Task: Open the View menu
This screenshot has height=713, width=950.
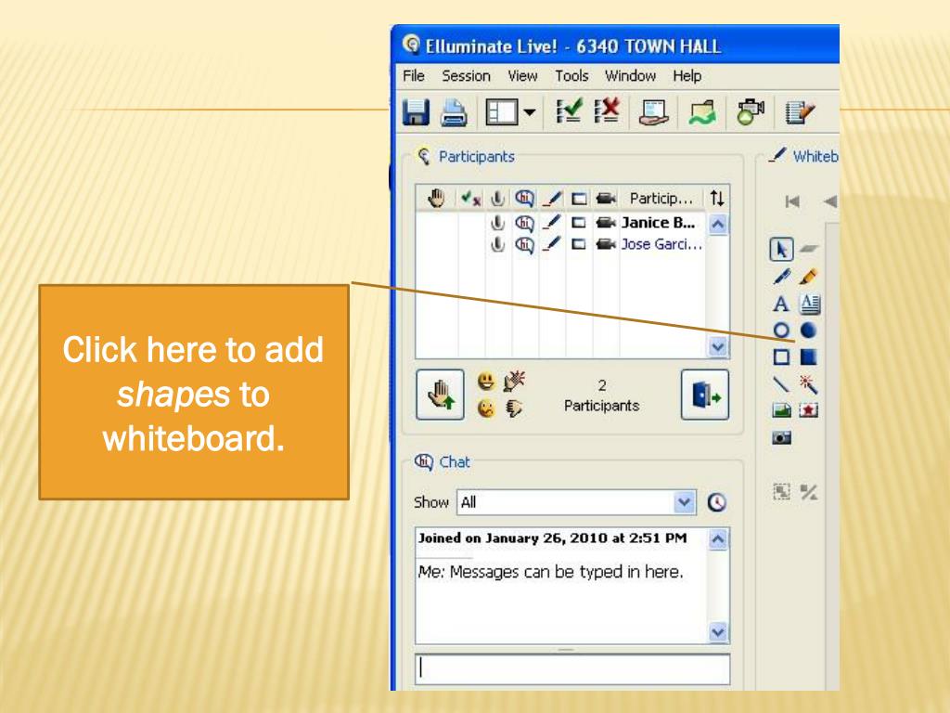Action: (x=522, y=76)
